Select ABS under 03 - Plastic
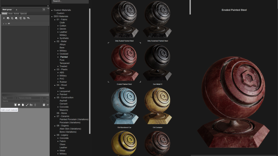Screen dimensions: 278x156 click(62, 73)
